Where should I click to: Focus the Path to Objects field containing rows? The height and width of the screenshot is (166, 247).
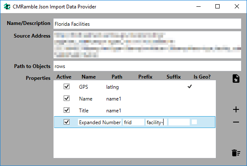(x=147, y=66)
